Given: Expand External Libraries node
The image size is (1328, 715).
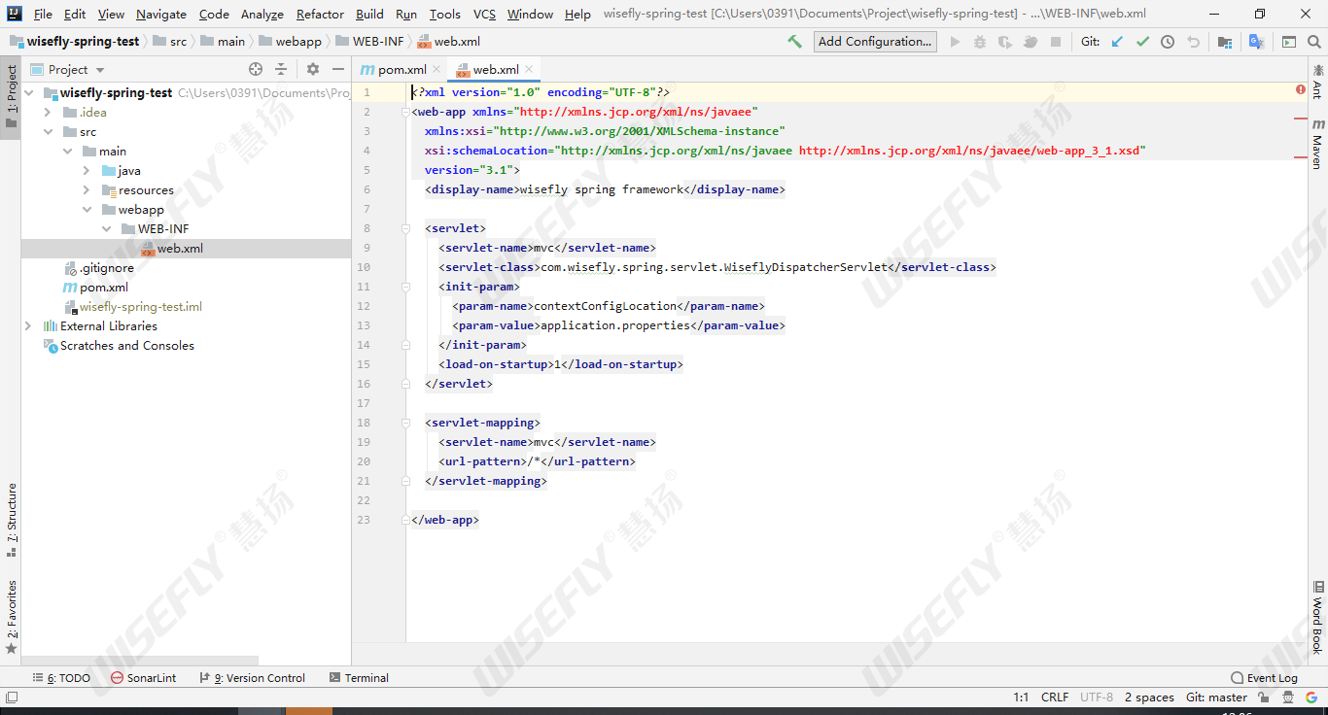Looking at the screenshot, I should click(x=28, y=326).
